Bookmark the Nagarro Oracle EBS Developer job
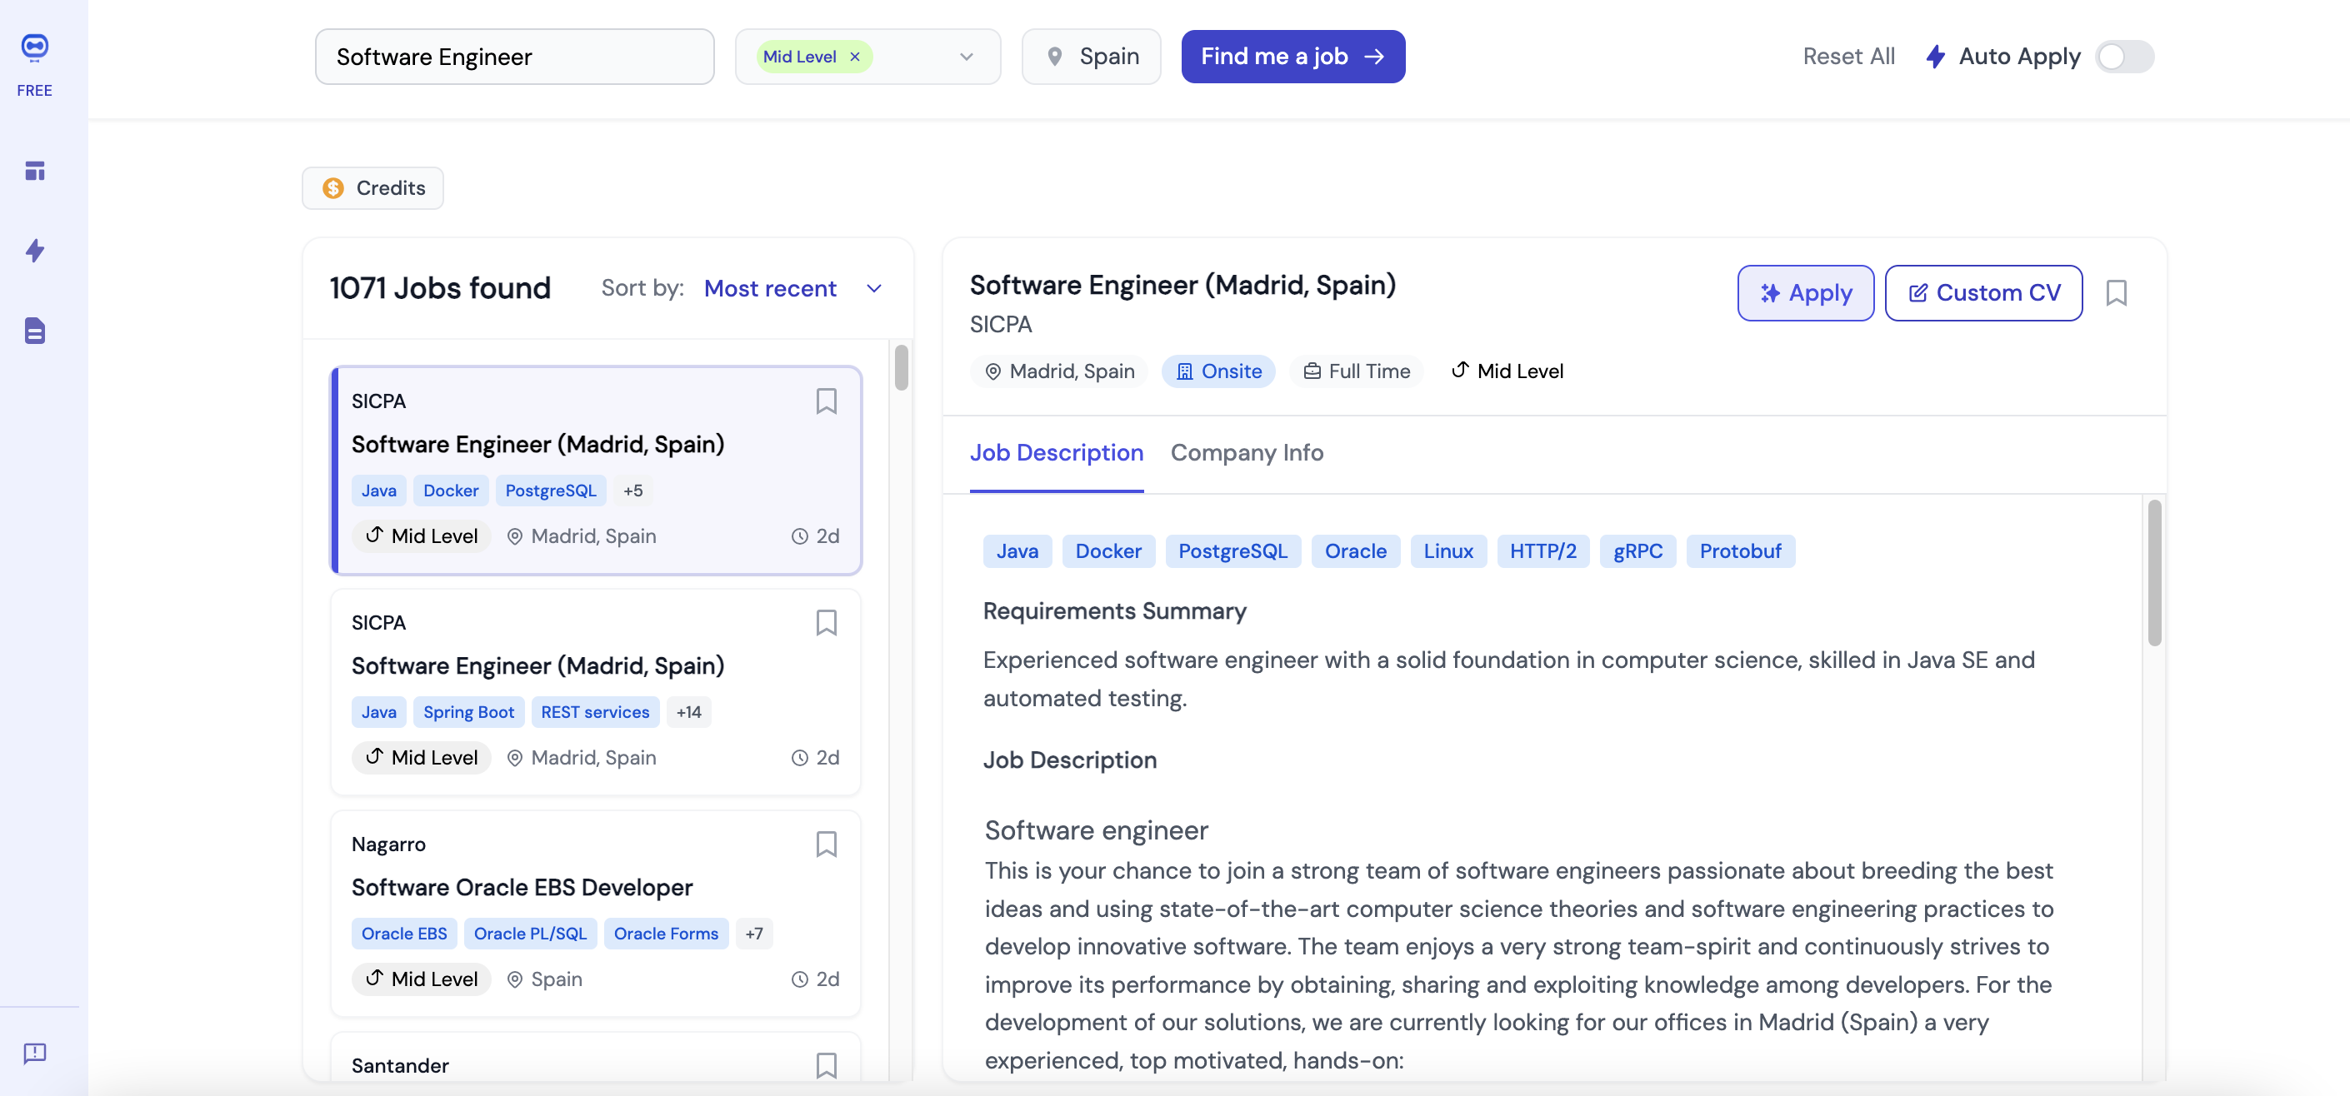This screenshot has width=2350, height=1096. tap(826, 844)
